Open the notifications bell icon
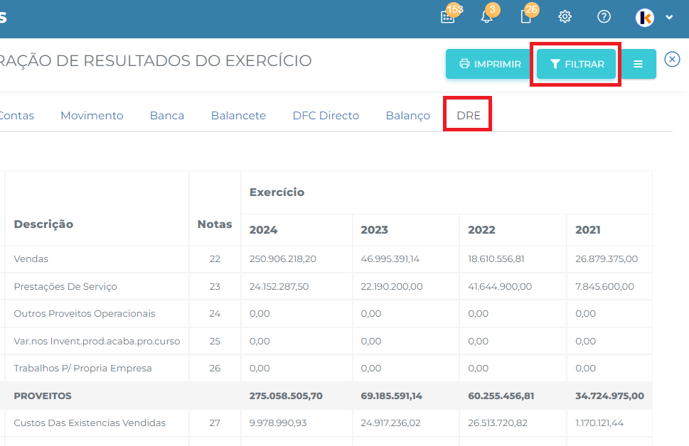Viewport: 689px width, 446px height. 487,17
